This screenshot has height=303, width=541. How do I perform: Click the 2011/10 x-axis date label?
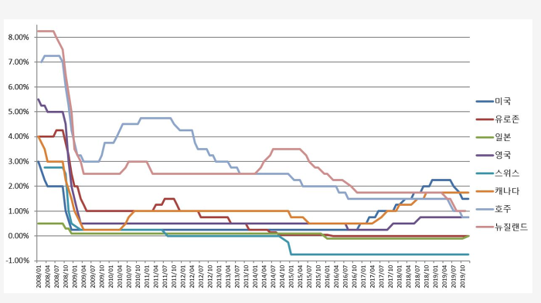(174, 276)
